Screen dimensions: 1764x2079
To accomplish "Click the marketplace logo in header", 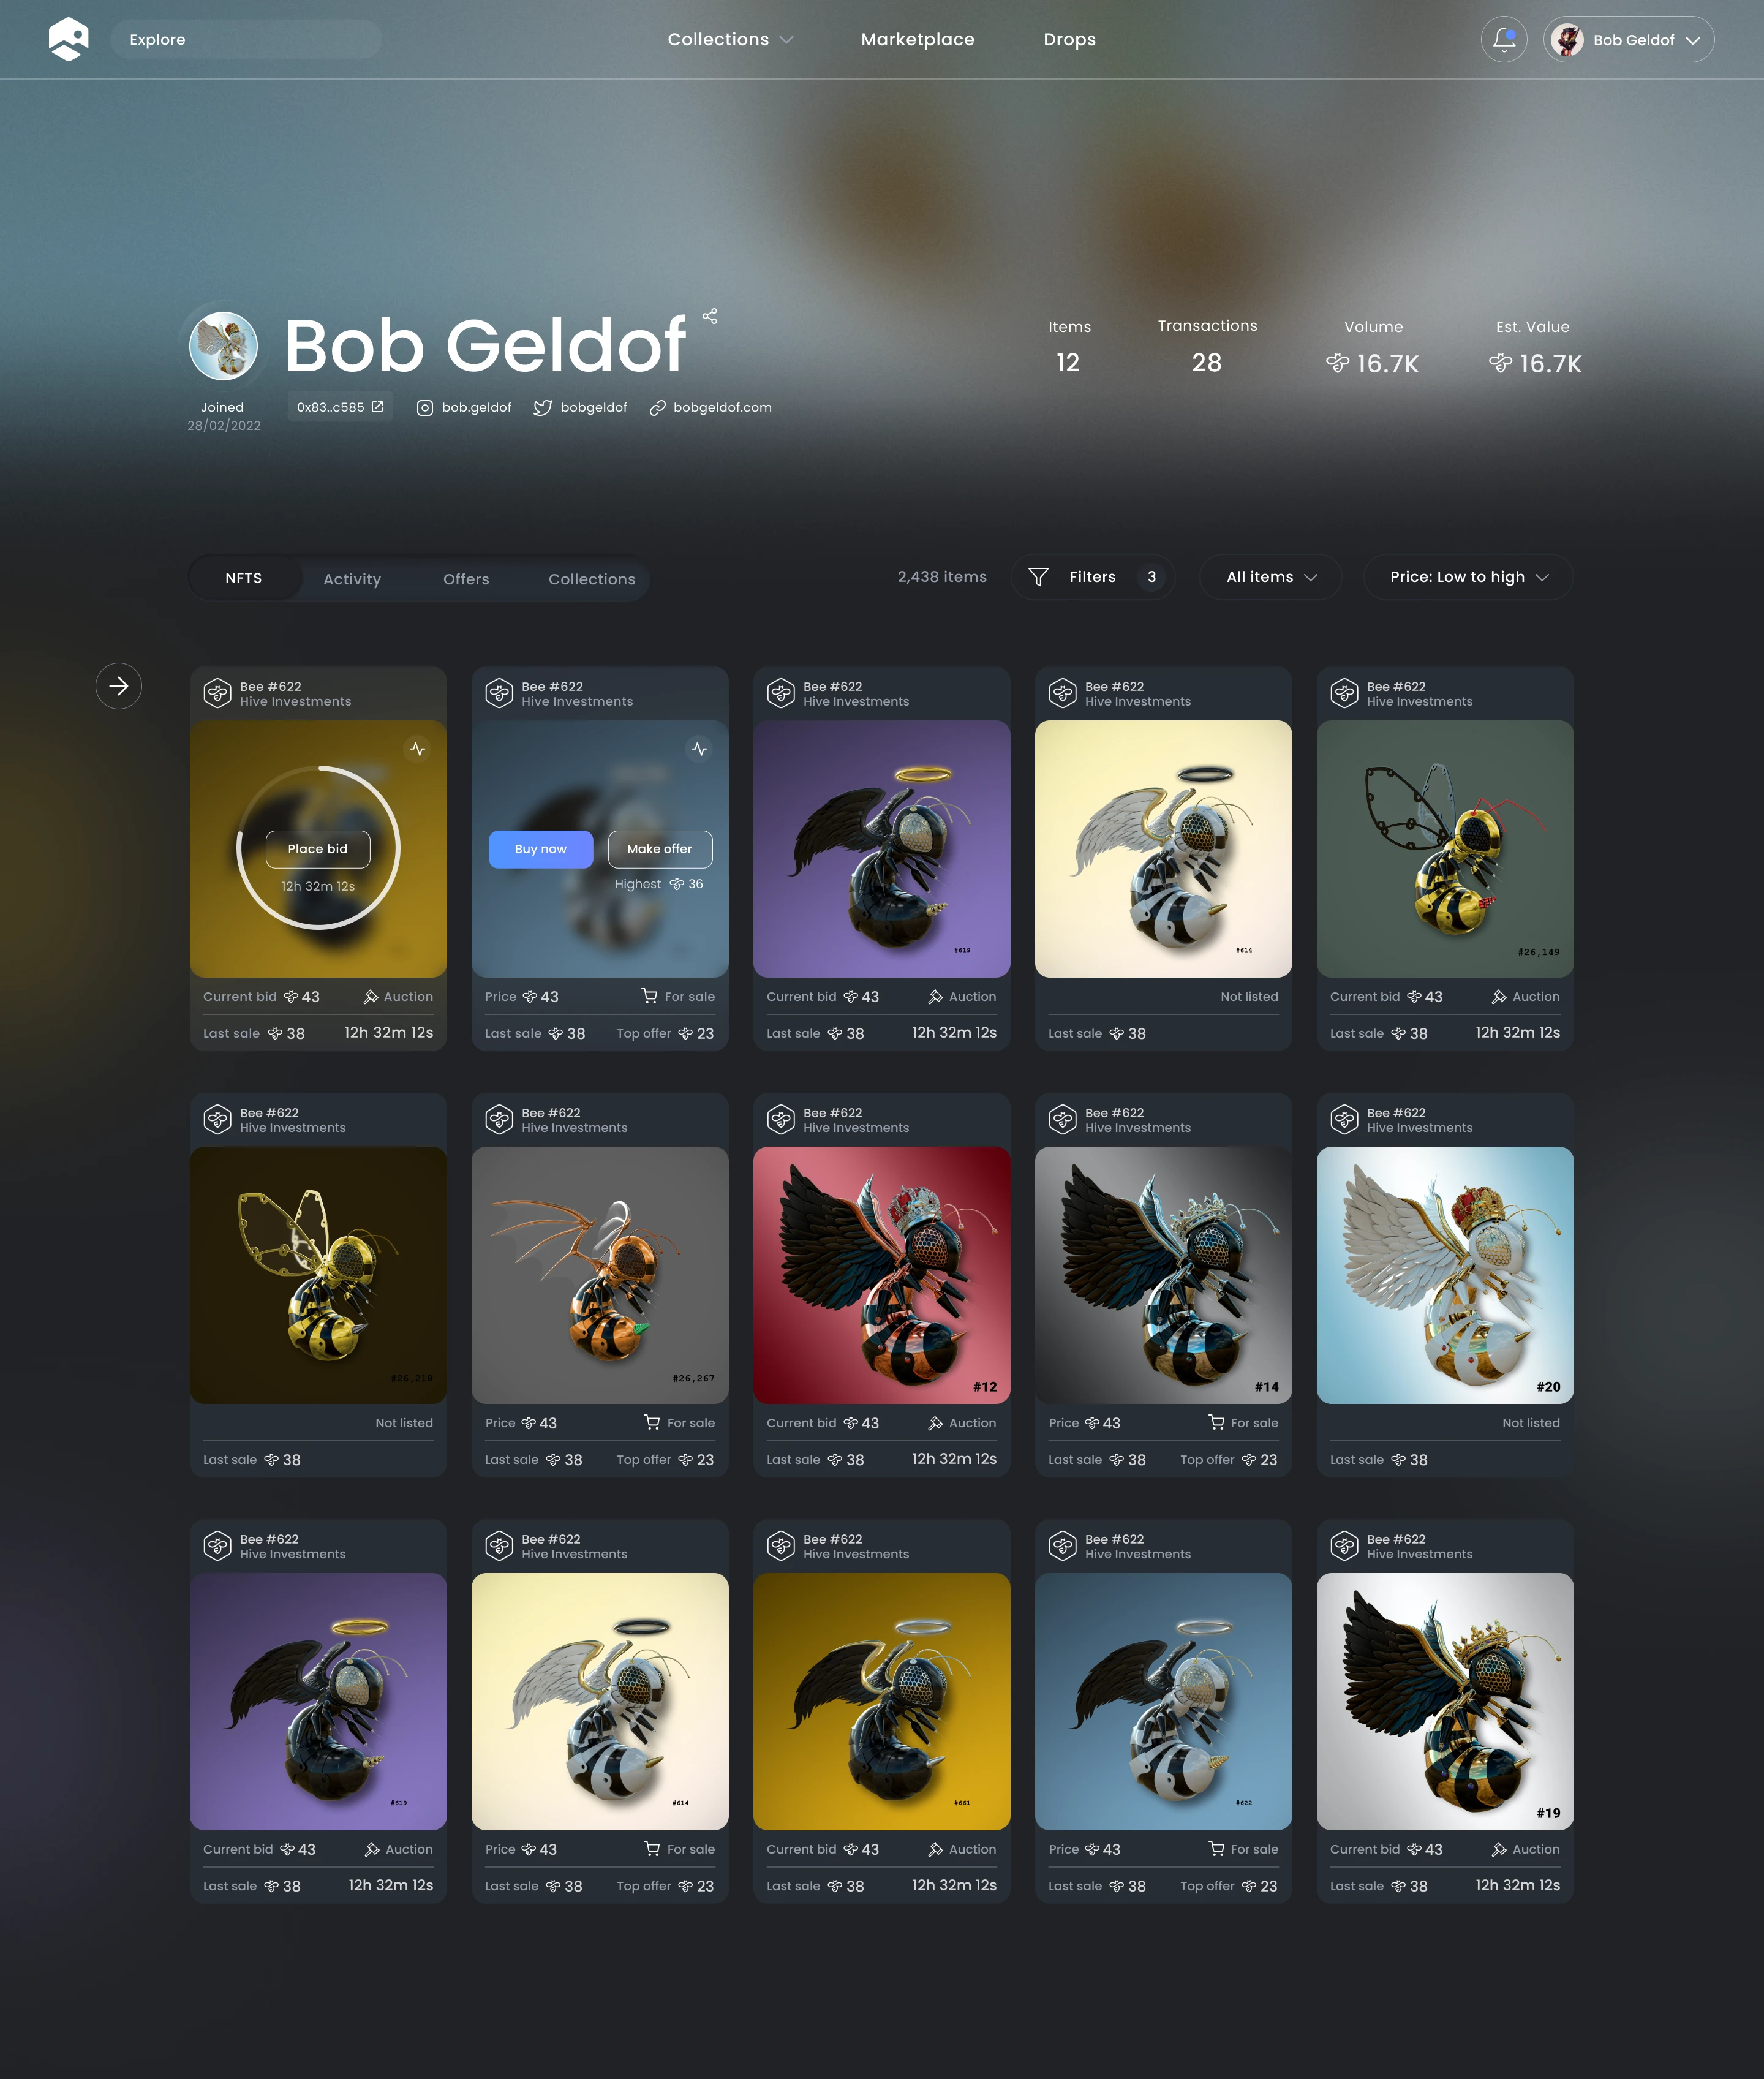I will (69, 40).
